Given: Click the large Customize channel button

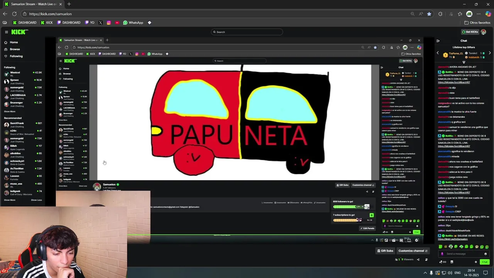Looking at the screenshot, I should [x=413, y=251].
